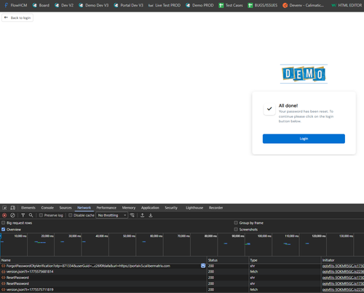This screenshot has width=364, height=293.
Task: Enable the Preserve log checkbox
Action: [41, 215]
